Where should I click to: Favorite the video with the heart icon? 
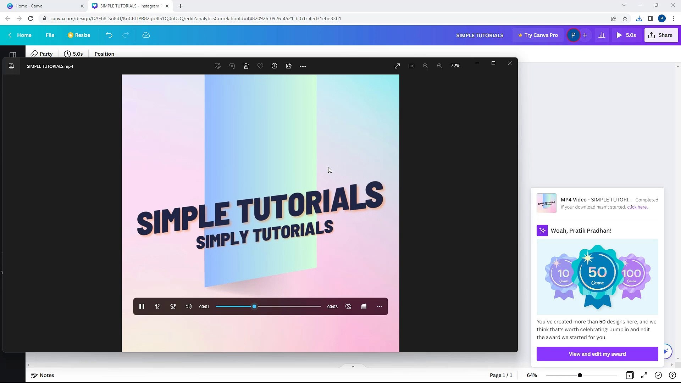[x=260, y=66]
